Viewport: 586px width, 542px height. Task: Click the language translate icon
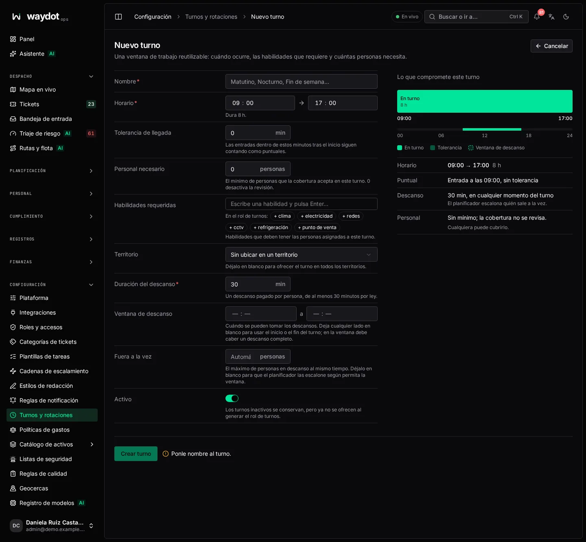551,17
